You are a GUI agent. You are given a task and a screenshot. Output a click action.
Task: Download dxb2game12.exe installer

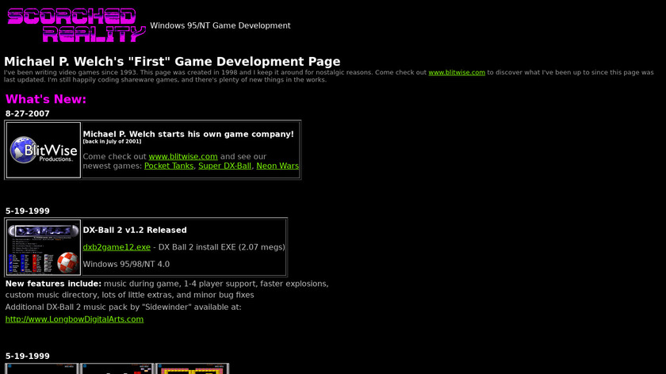pyautogui.click(x=117, y=247)
